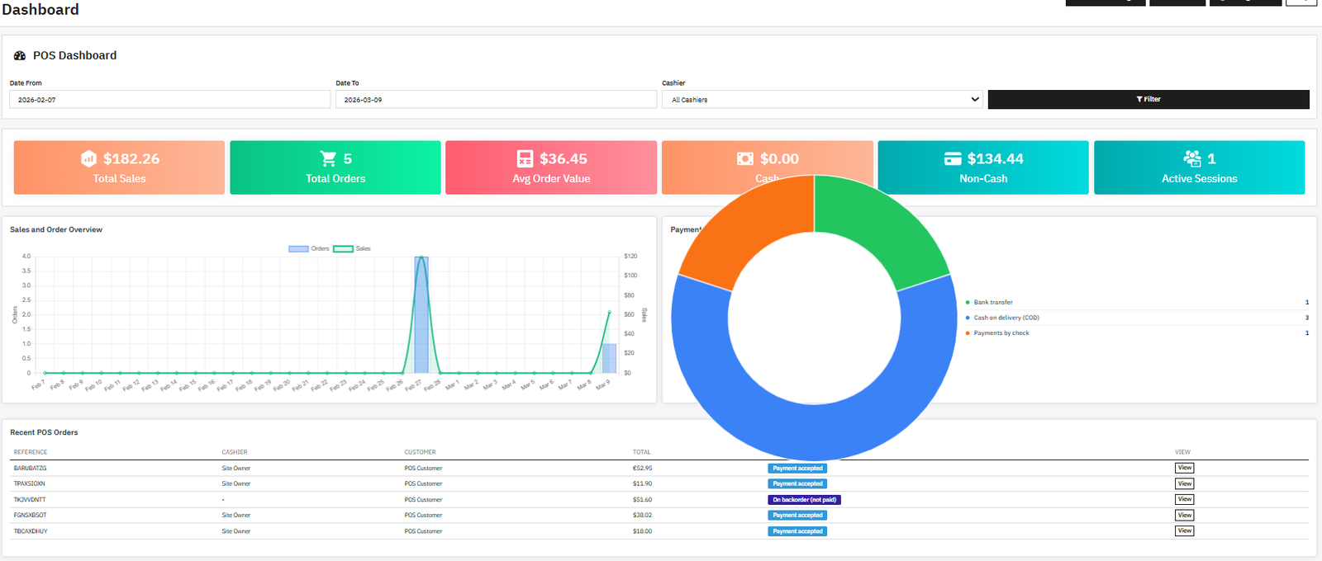1322x561 pixels.
Task: Click the Total Orders shopping cart icon
Action: click(x=328, y=158)
